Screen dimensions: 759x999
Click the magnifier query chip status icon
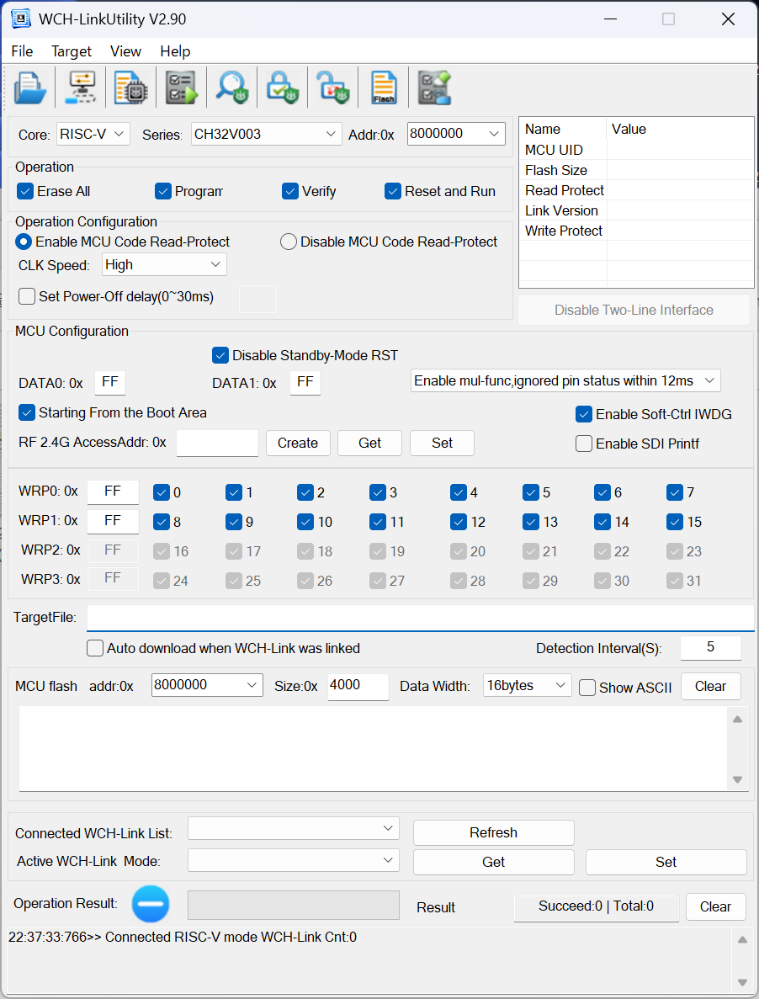[x=231, y=88]
